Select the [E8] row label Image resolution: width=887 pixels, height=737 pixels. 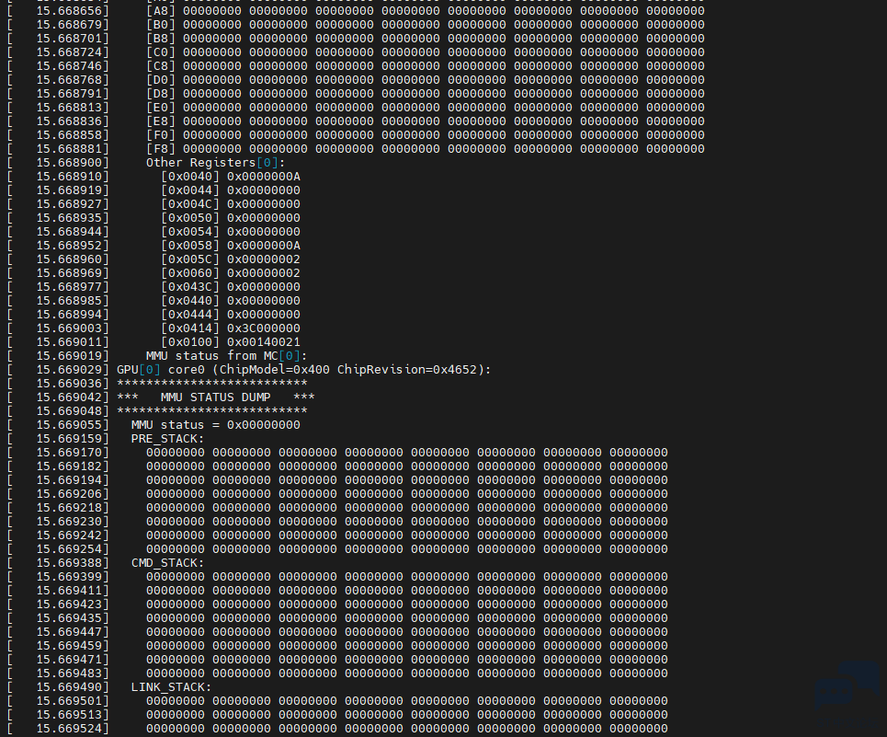[161, 121]
